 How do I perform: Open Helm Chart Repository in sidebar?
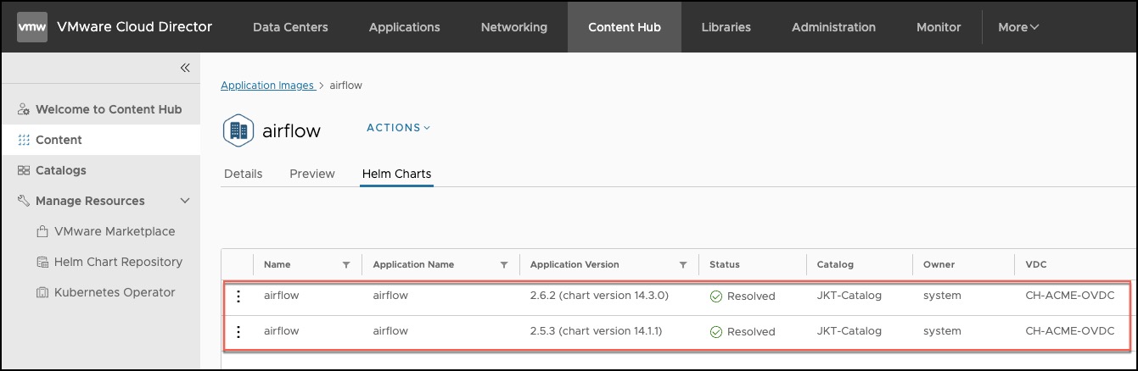pos(117,262)
